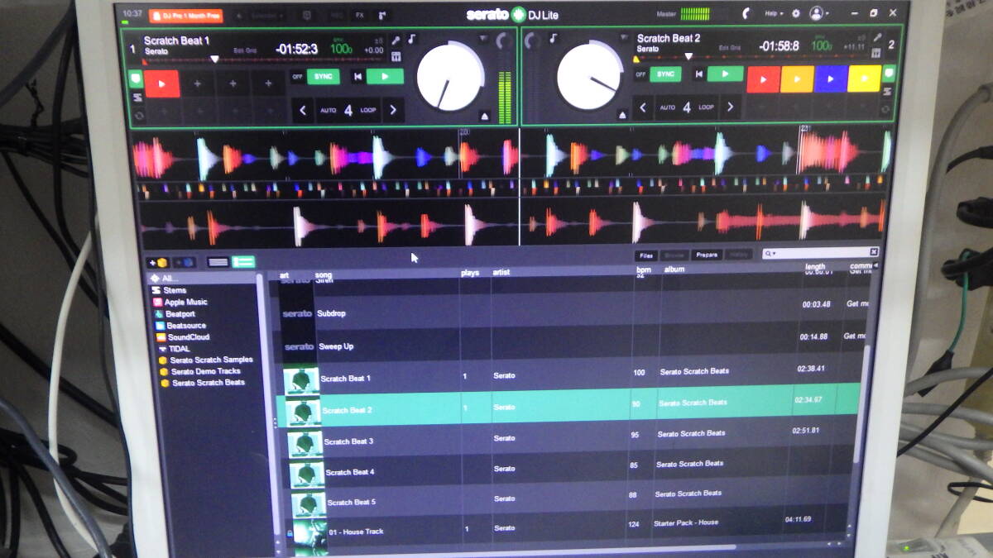Viewport: 993px width, 558px height.
Task: Halve the loop size on deck 2
Action: 643,107
